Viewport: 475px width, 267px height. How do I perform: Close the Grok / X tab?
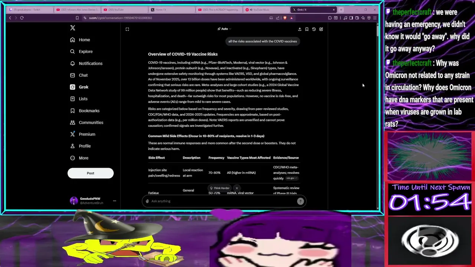point(334,10)
